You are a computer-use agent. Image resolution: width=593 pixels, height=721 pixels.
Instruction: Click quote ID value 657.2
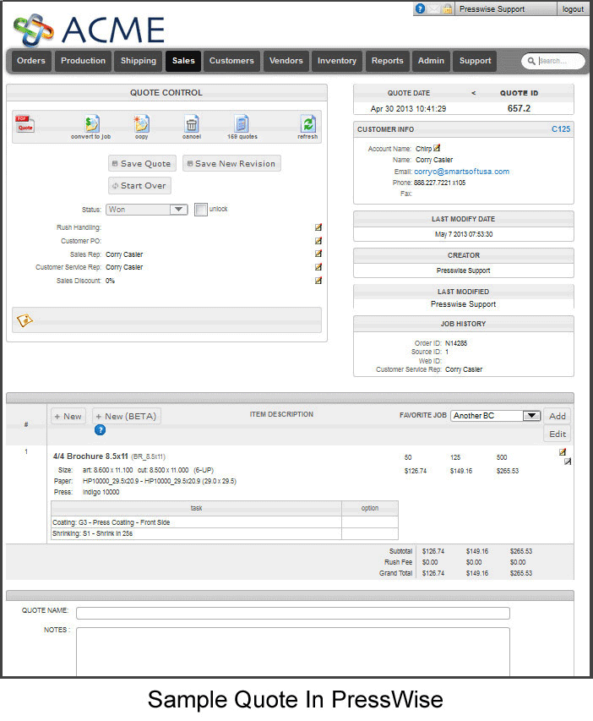click(519, 108)
